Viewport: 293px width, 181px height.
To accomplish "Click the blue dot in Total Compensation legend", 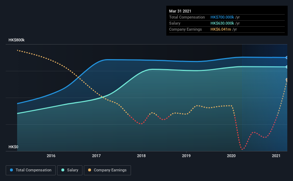I will click(11, 170).
